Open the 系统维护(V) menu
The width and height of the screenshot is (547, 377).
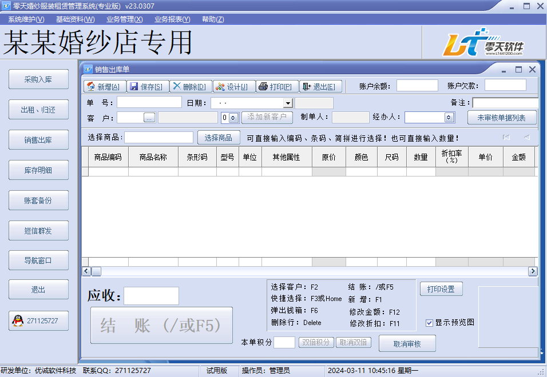(x=26, y=19)
